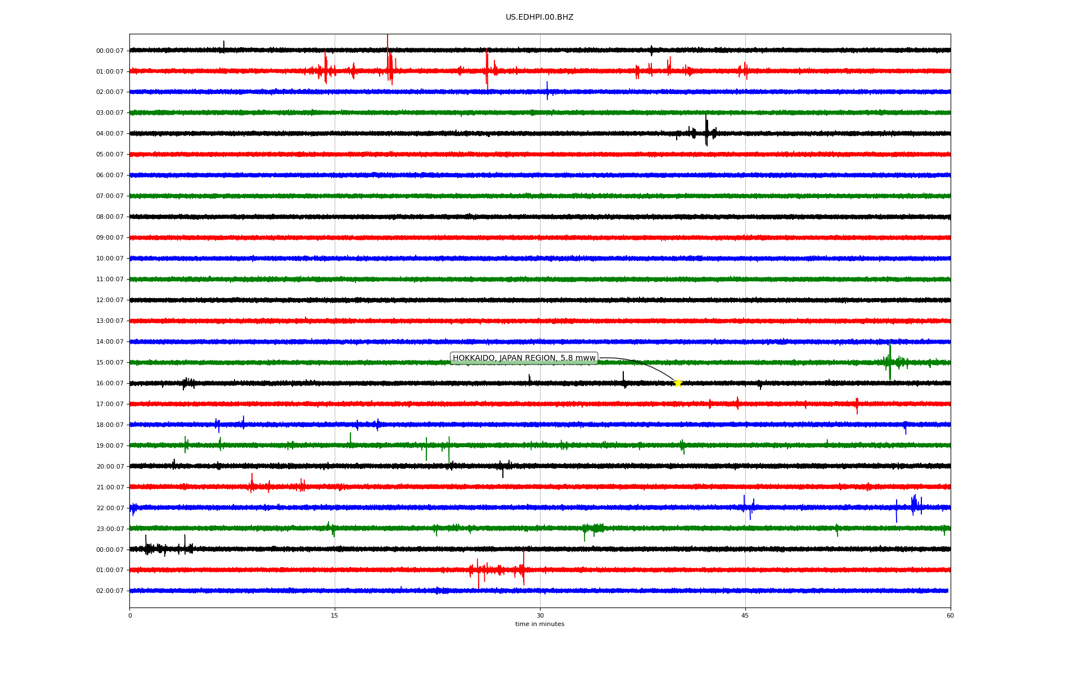Click the 45 minute tick label
The width and height of the screenshot is (1080, 675).
[x=745, y=615]
